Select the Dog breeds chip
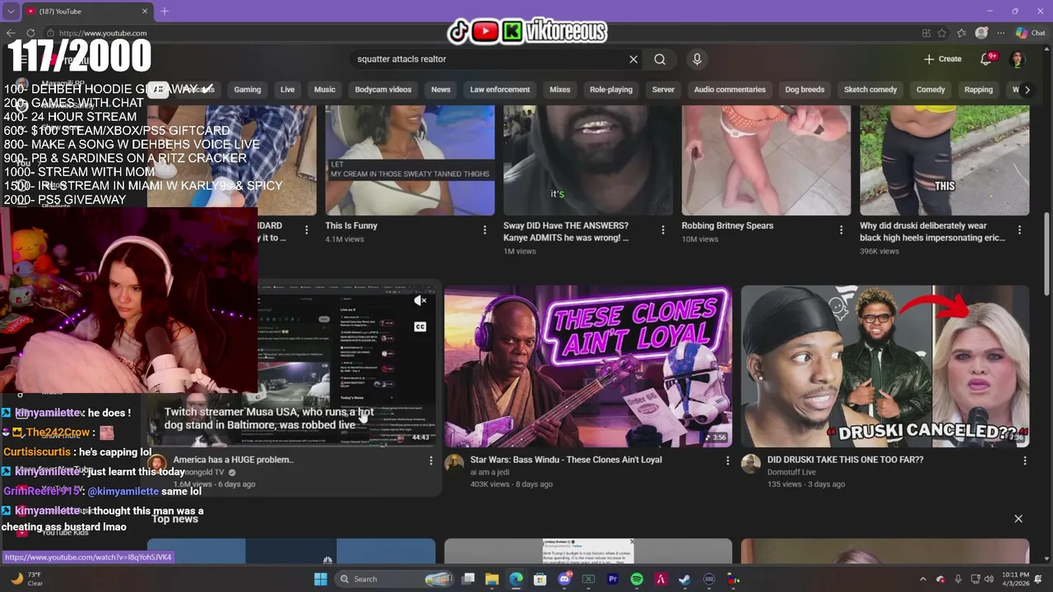Image resolution: width=1053 pixels, height=592 pixels. tap(805, 90)
